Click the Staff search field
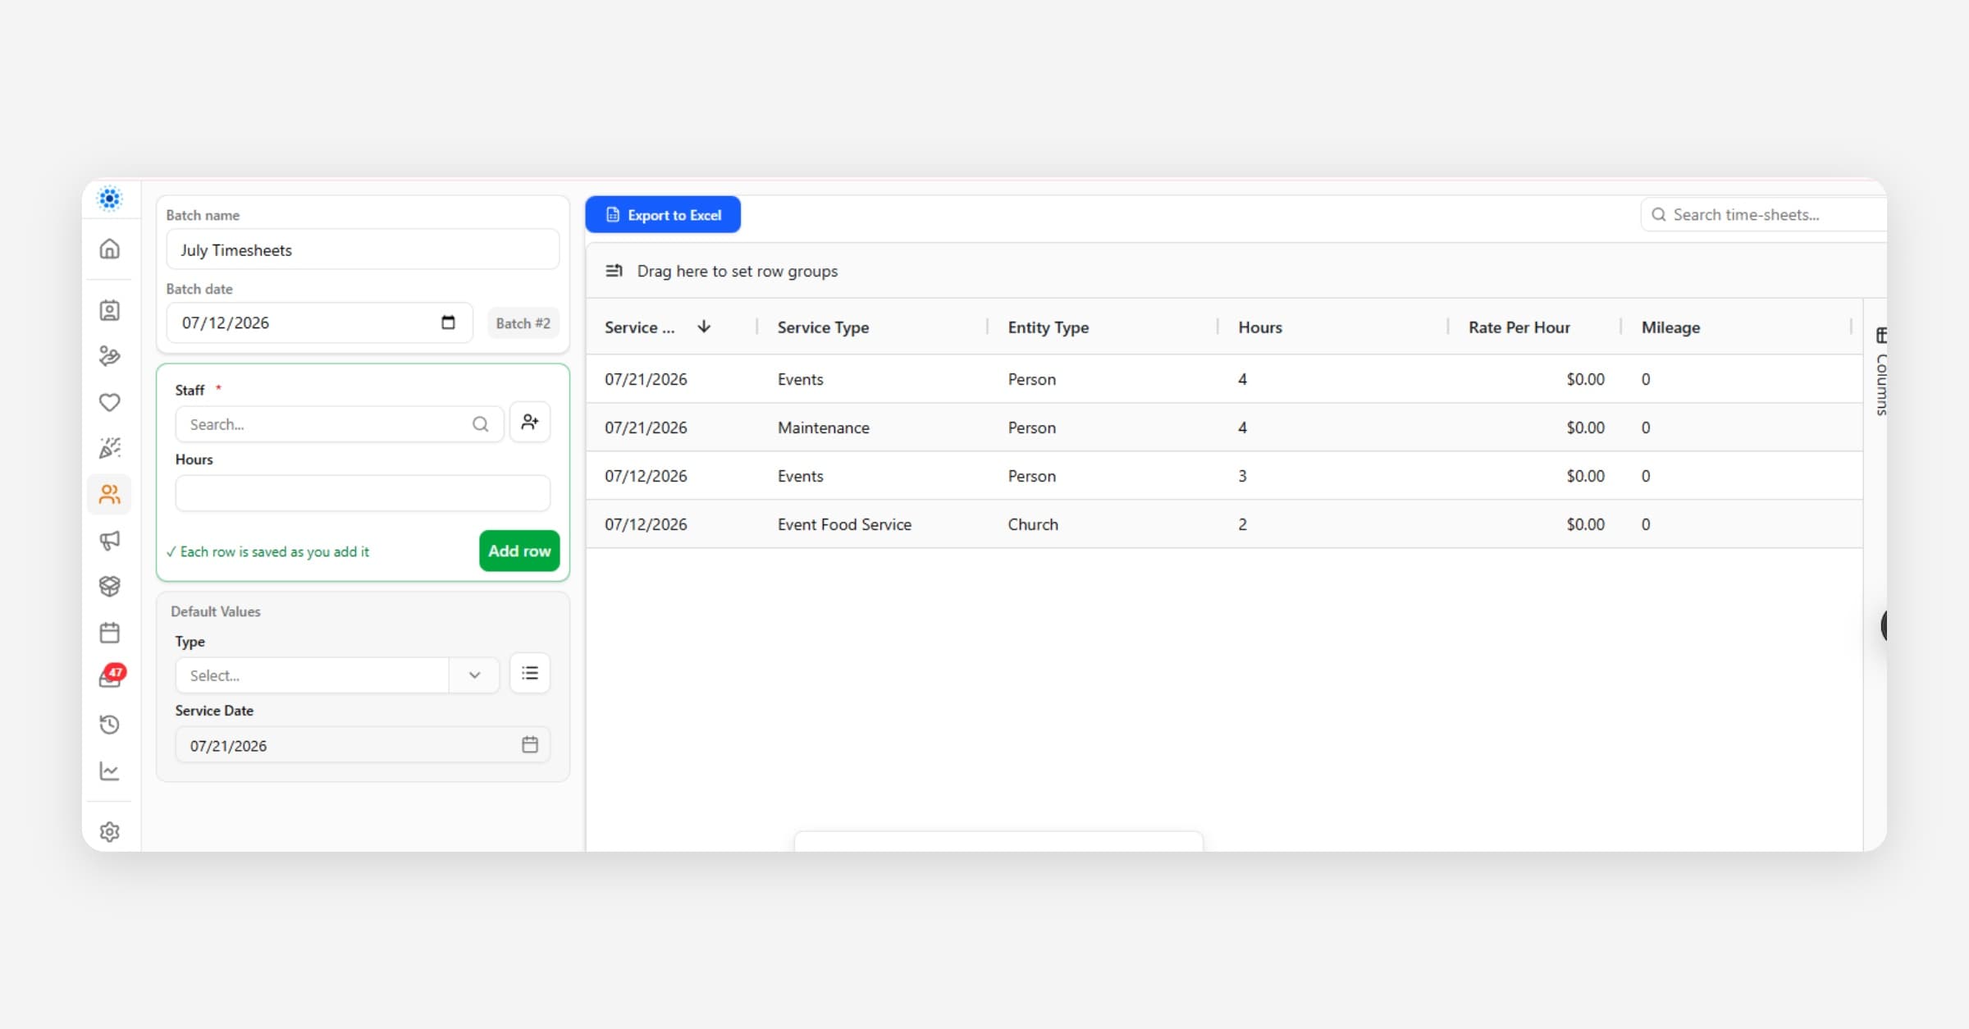 pyautogui.click(x=340, y=424)
